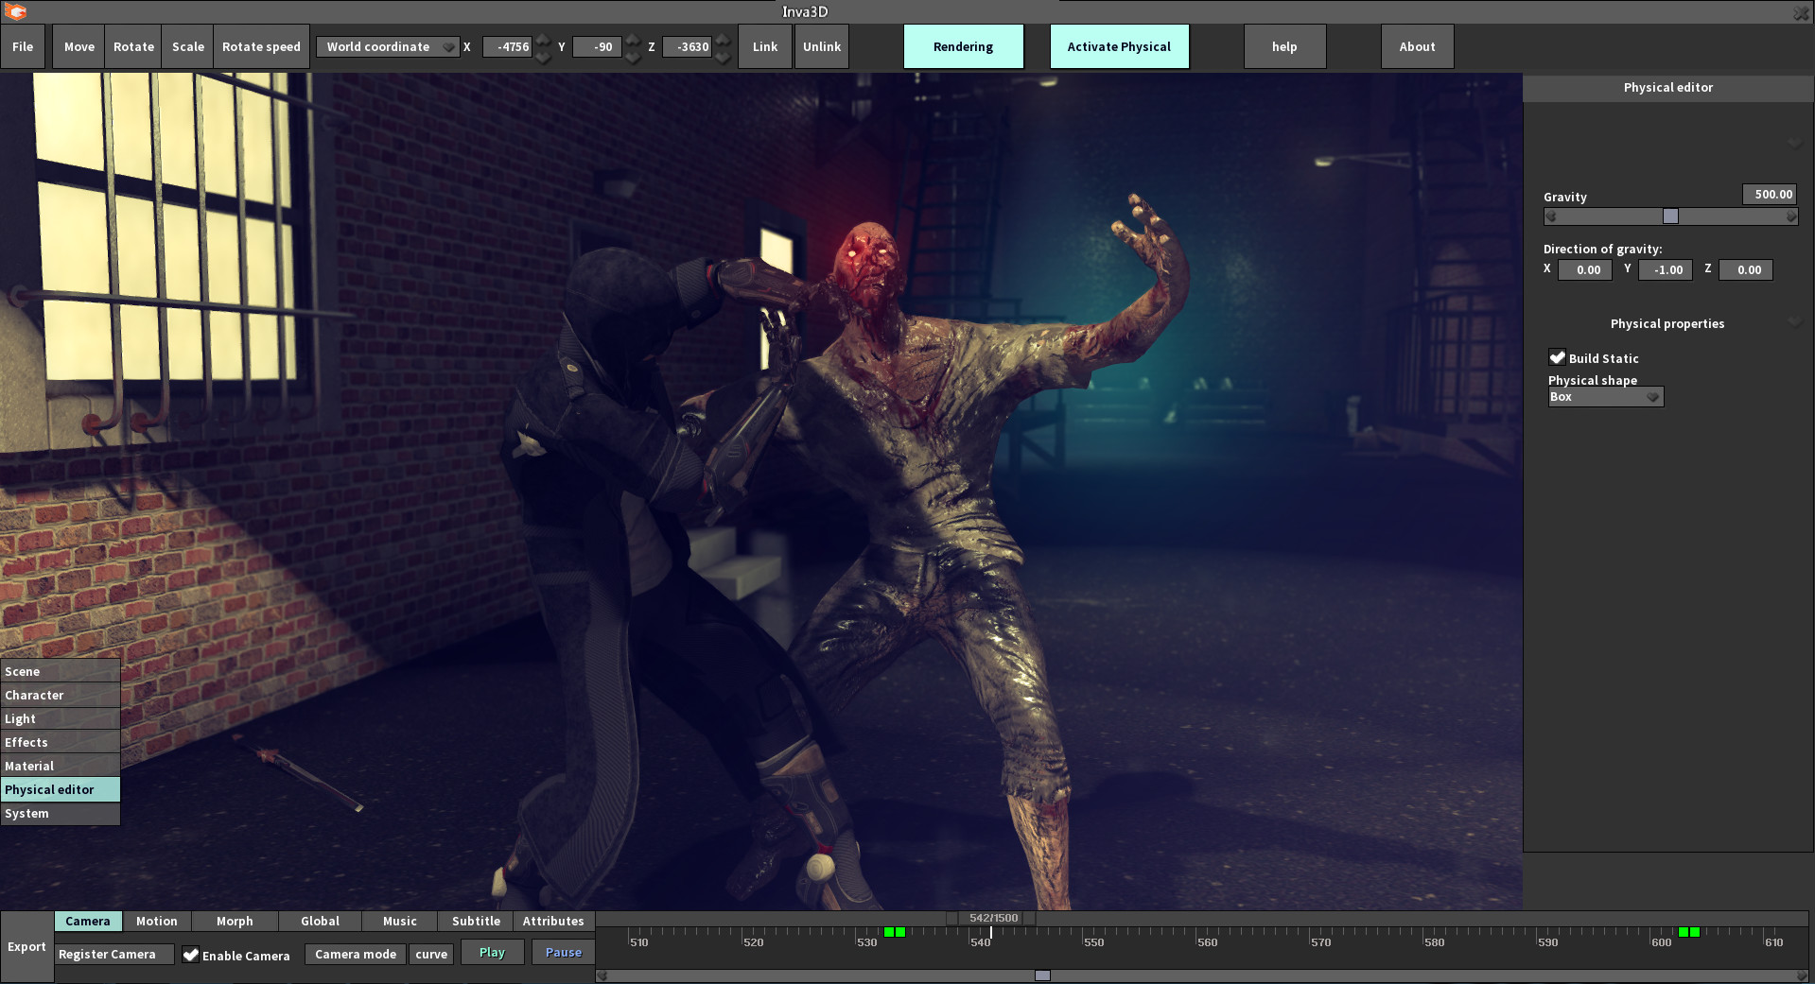
Task: Click the left arrow of the Gravity slider
Action: [1550, 216]
